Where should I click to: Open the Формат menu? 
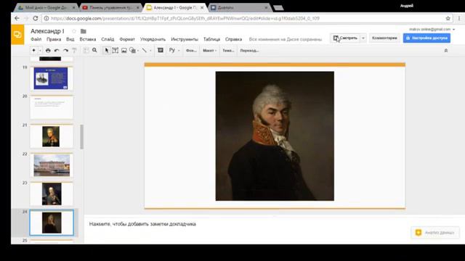(x=127, y=39)
